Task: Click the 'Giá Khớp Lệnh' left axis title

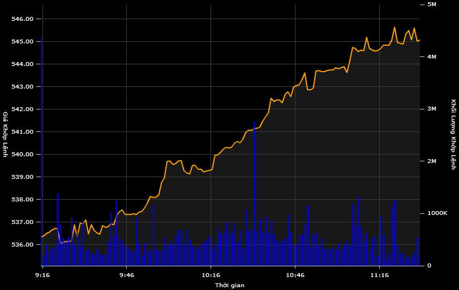Action: (x=6, y=134)
